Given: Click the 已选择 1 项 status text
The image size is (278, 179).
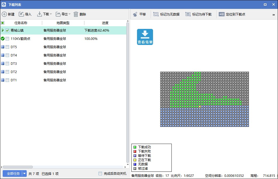Looking at the screenshot, I should tap(50, 174).
